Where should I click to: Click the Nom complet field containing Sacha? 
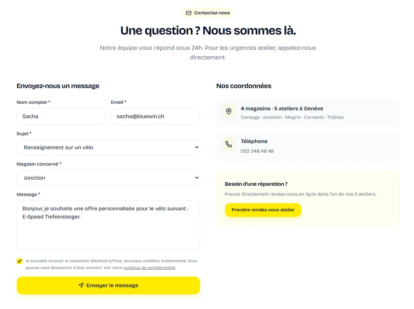(x=61, y=116)
